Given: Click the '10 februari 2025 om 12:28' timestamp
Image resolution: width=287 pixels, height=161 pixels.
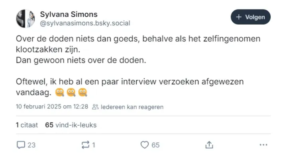Looking at the screenshot, I should click(52, 107).
